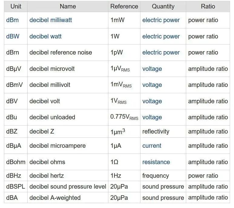Click electric power link in dBm row
The width and height of the screenshot is (234, 208).
pyautogui.click(x=161, y=20)
